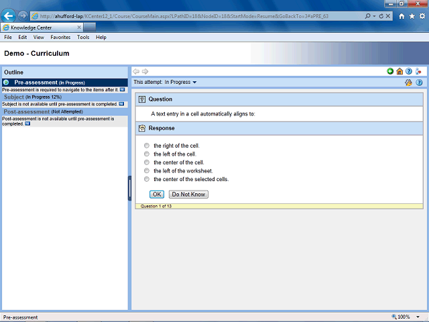Close the Knowledge Center tab
The height and width of the screenshot is (322, 429).
[x=79, y=28]
